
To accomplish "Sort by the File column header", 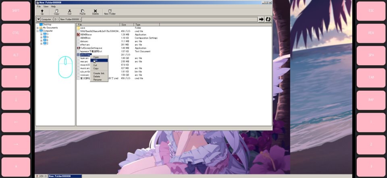I will (98, 25).
